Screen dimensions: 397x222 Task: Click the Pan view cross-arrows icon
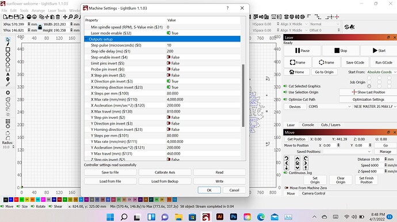65,17
